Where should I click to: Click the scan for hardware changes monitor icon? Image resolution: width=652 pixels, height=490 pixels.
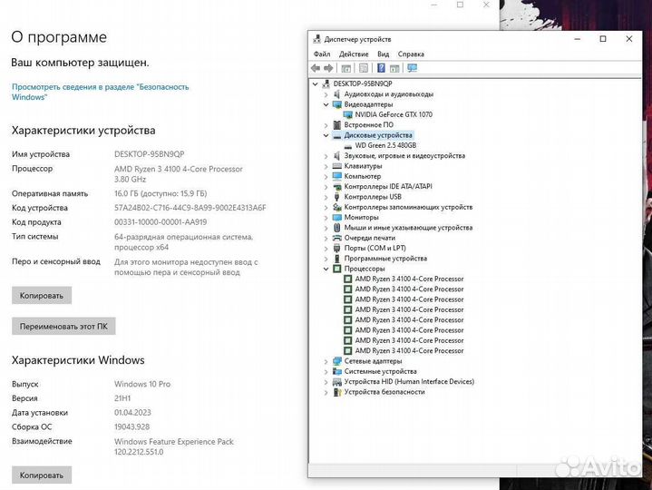(x=412, y=68)
